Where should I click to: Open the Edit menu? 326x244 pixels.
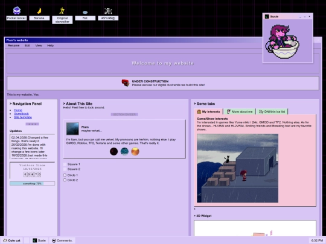pos(27,45)
